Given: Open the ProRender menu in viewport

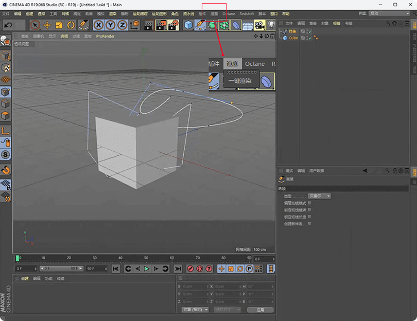Looking at the screenshot, I should click(x=106, y=36).
